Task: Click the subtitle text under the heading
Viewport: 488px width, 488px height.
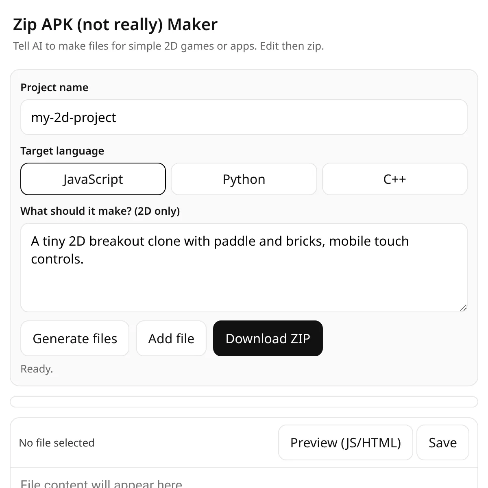Action: click(168, 46)
